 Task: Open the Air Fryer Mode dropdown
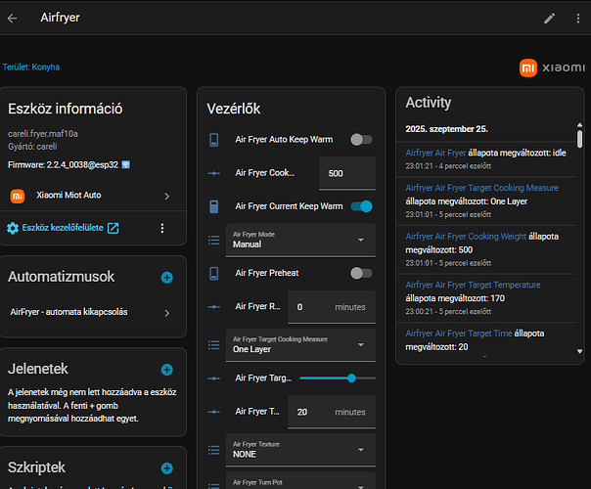tap(299, 240)
